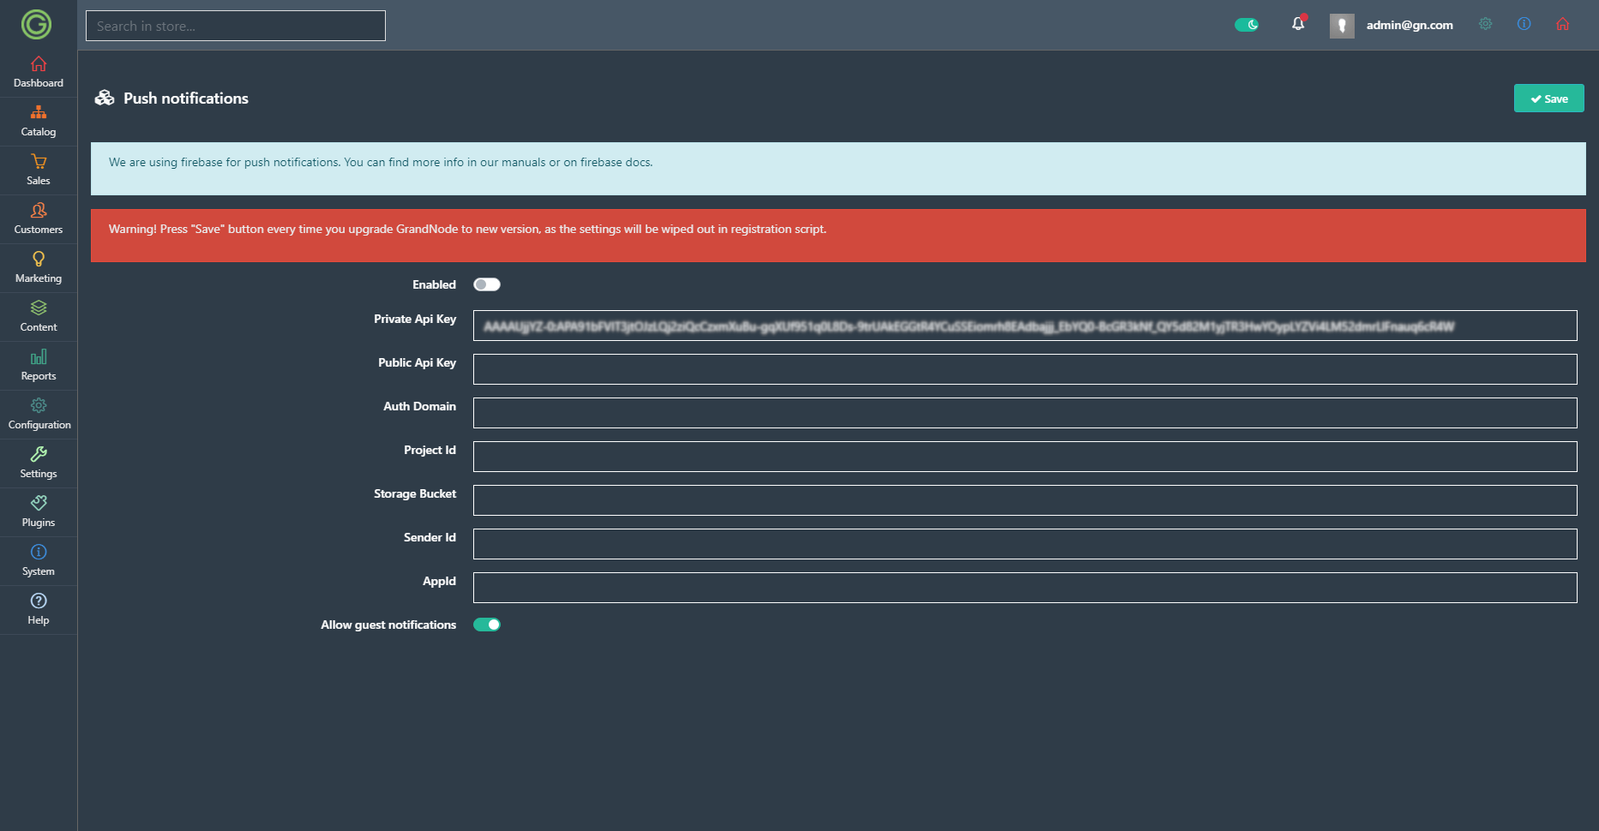Click into the Public Api Key field
This screenshot has height=831, width=1599.
pyautogui.click(x=1025, y=369)
